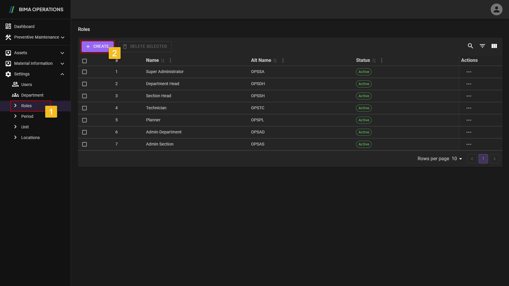Toggle the select-all rows checkbox

pyautogui.click(x=84, y=61)
